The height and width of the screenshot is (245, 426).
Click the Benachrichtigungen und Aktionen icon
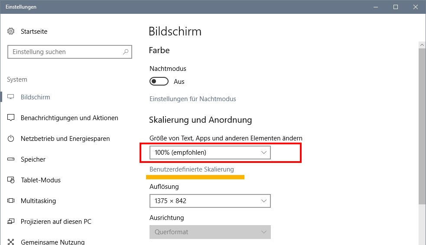coord(11,118)
